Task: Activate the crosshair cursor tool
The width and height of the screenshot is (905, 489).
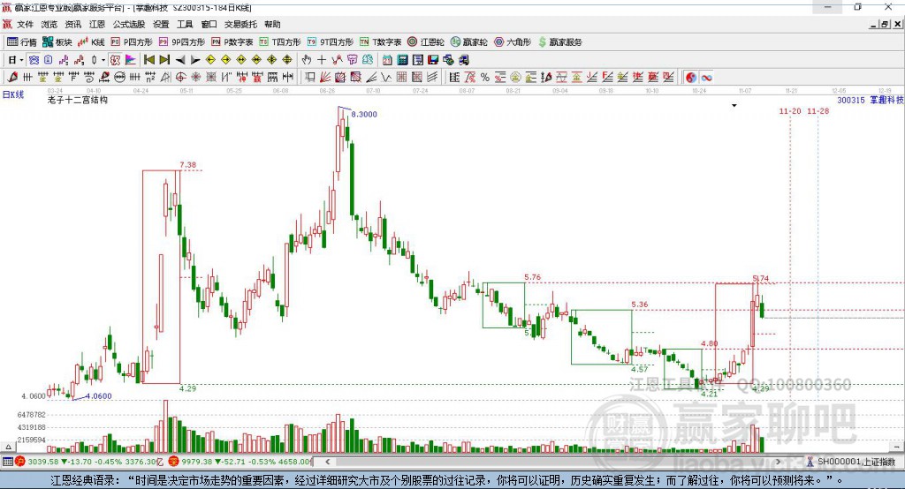Action: pyautogui.click(x=322, y=60)
